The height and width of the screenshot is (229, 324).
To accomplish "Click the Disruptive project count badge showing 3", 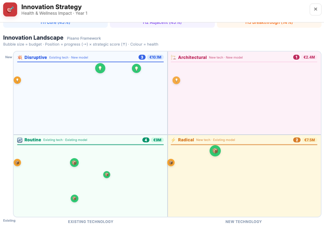I will [142, 57].
